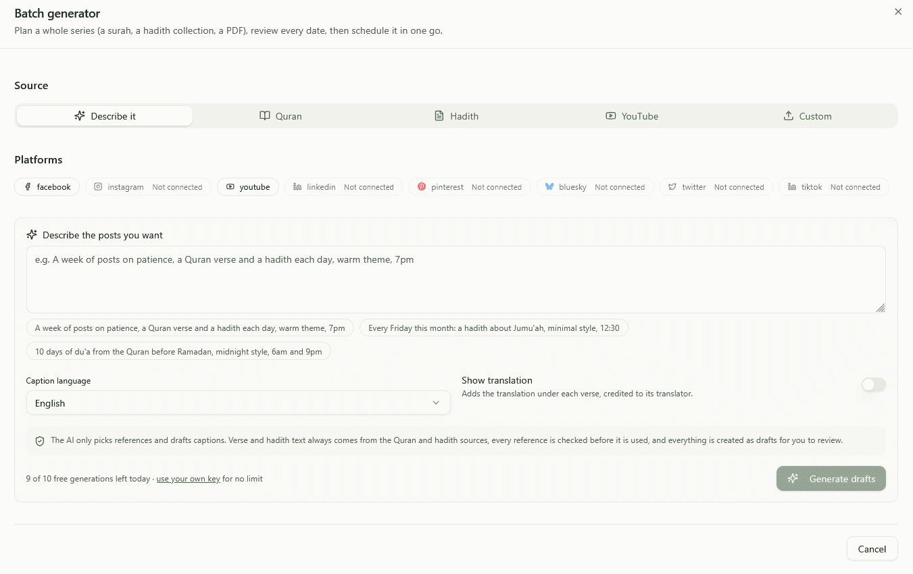Click the Source section heading
The height and width of the screenshot is (574, 913).
pos(31,86)
